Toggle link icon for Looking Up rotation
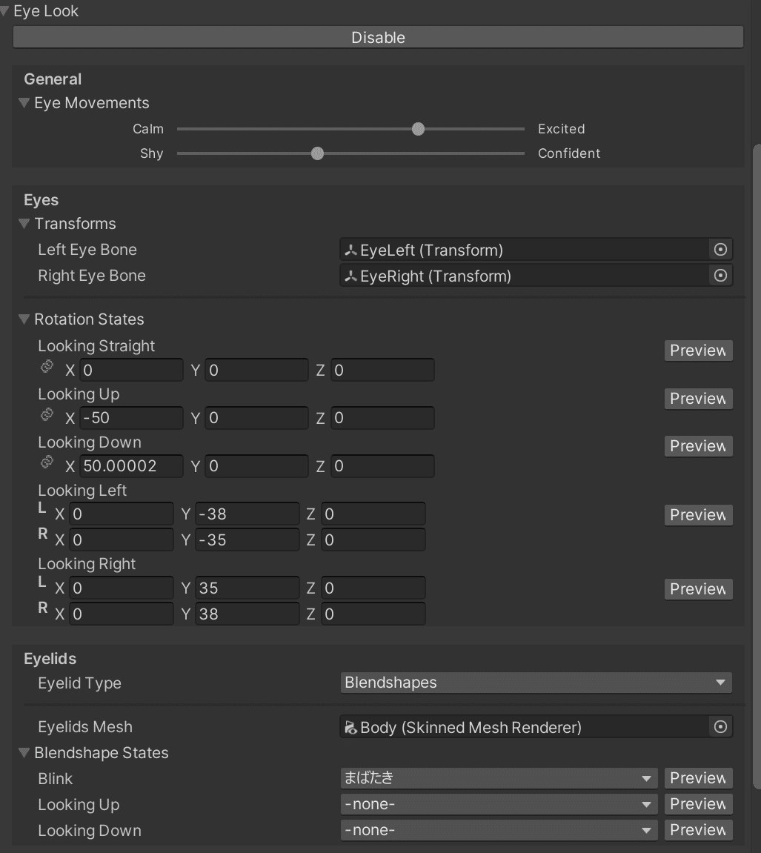The height and width of the screenshot is (853, 761). [47, 414]
